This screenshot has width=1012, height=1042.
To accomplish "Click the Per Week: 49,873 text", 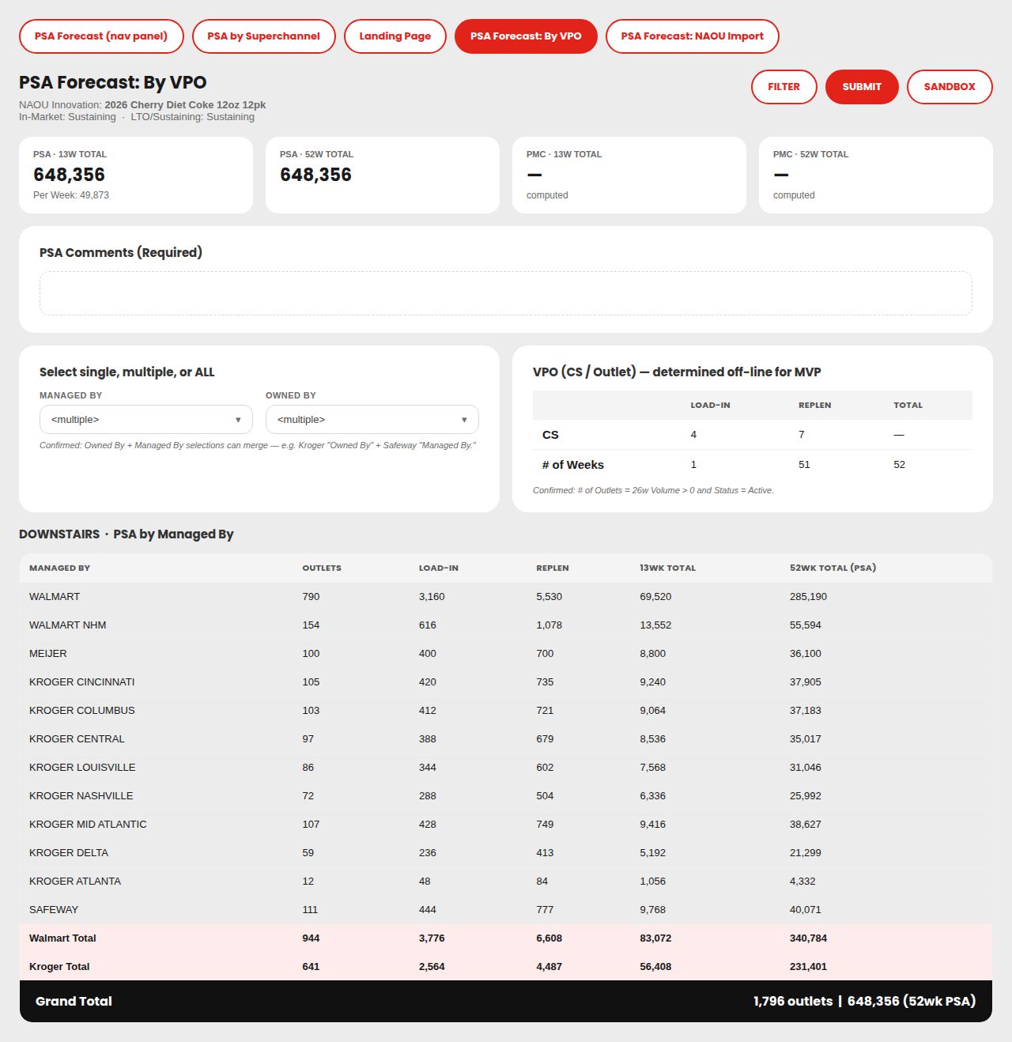I will 71,195.
